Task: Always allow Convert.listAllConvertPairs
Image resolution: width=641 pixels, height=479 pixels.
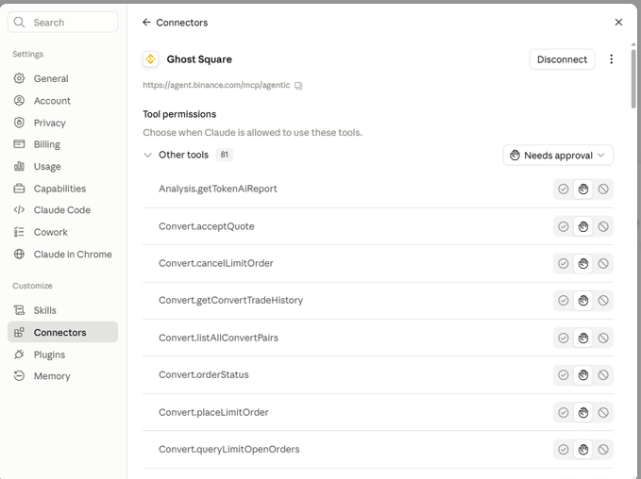Action: coord(564,339)
